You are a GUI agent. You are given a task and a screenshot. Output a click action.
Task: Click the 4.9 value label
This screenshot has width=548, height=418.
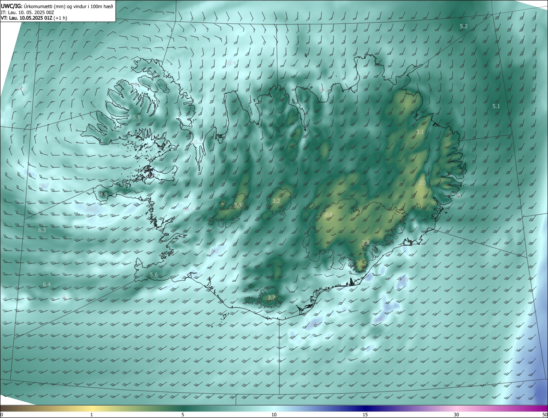point(104,194)
